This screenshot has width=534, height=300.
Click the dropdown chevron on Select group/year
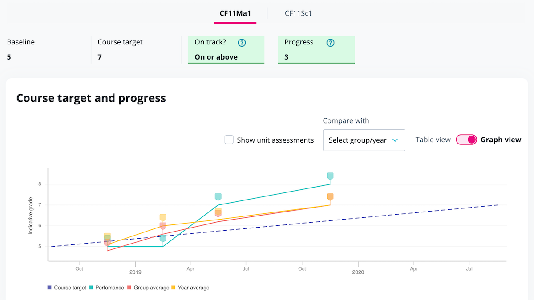tap(395, 140)
